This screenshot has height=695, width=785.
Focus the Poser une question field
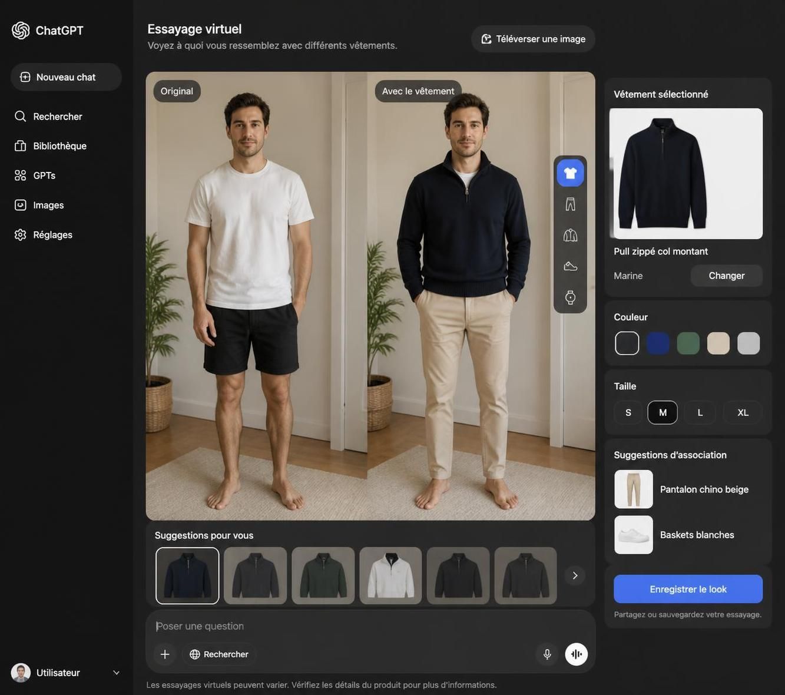(x=370, y=626)
